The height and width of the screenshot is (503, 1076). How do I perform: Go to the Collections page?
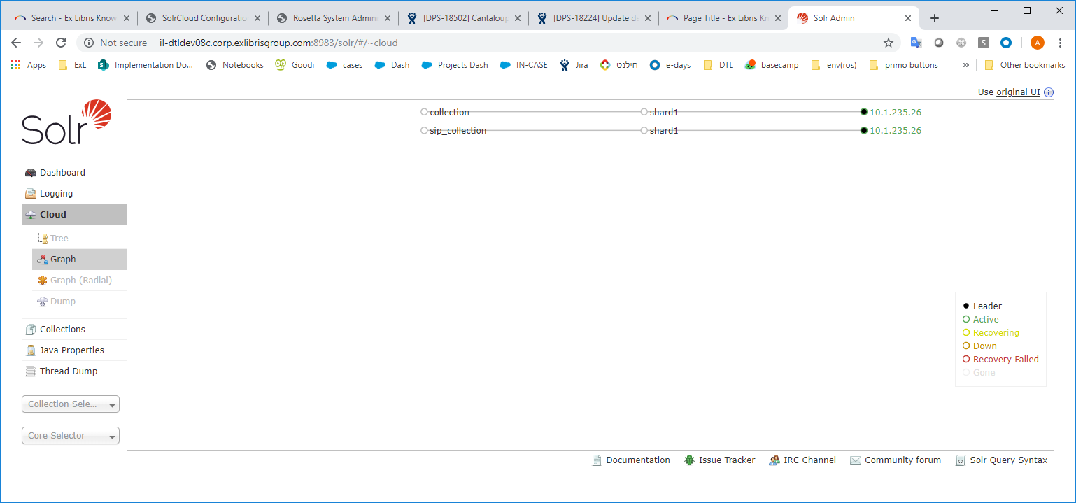[x=62, y=330]
